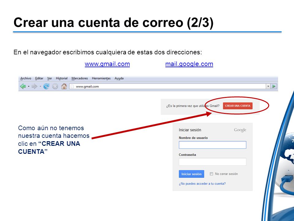Viewport: 294px width, 221px height.
Task: Enable the No cerrar sesión checkbox
Action: coord(211,174)
